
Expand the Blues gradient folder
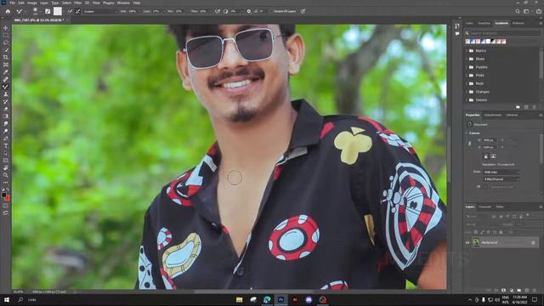466,59
